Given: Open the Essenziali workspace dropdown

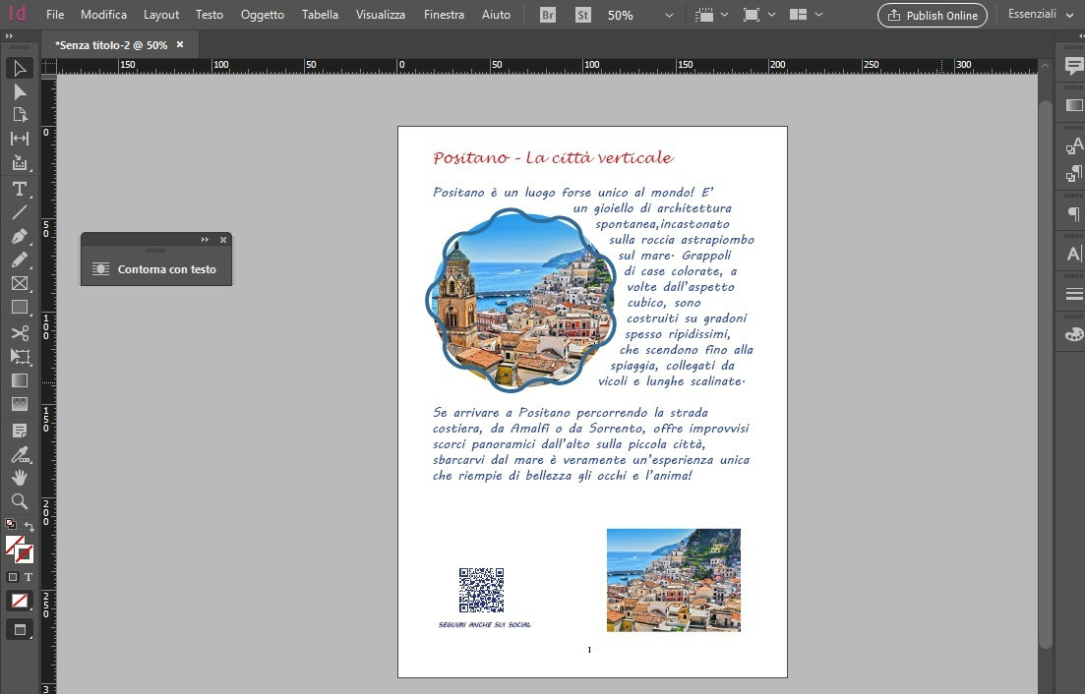Looking at the screenshot, I should click(1042, 14).
